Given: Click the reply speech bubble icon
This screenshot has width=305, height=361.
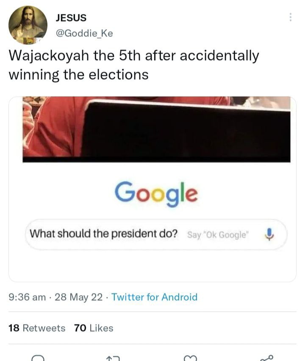Looking at the screenshot, I should tap(38, 357).
